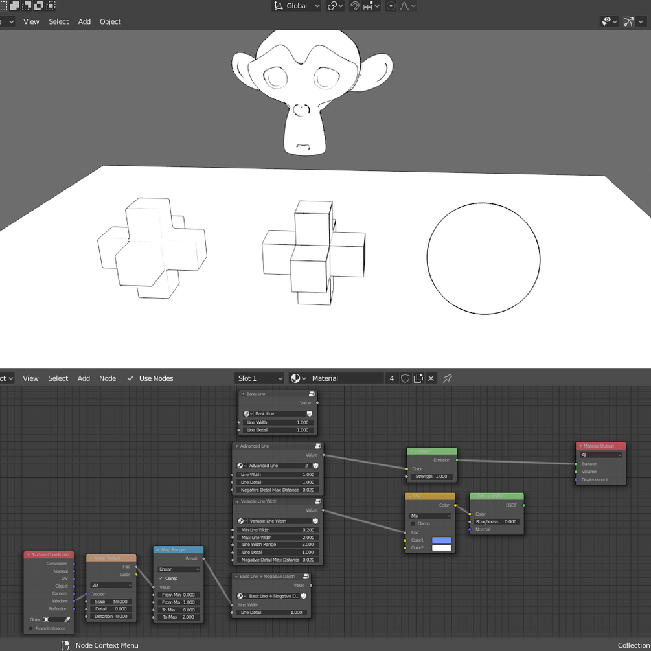This screenshot has height=651, width=651.
Task: Open the Node menu in node editor
Action: pyautogui.click(x=108, y=378)
